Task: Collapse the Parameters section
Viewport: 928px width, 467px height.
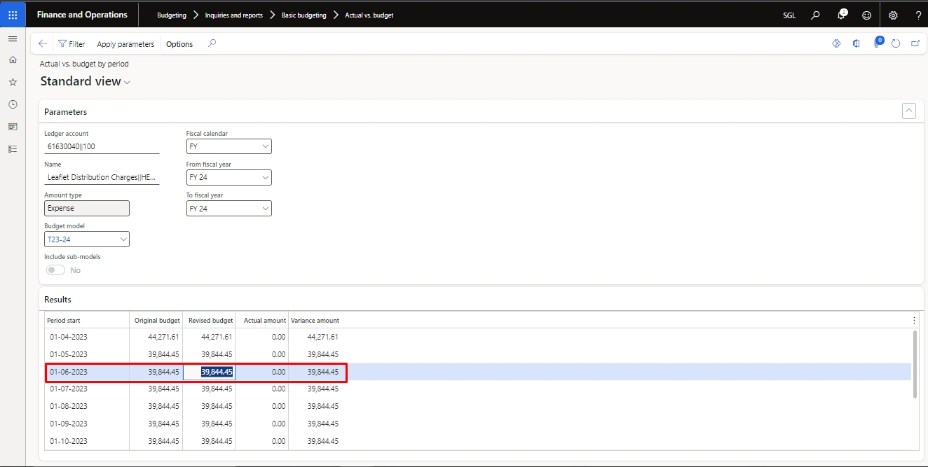Action: click(x=909, y=111)
